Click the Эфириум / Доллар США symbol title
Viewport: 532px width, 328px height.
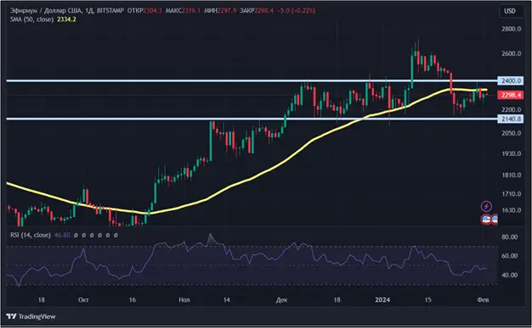(46, 10)
